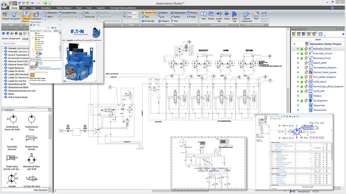Create a new Project from the ribbon

[5, 16]
